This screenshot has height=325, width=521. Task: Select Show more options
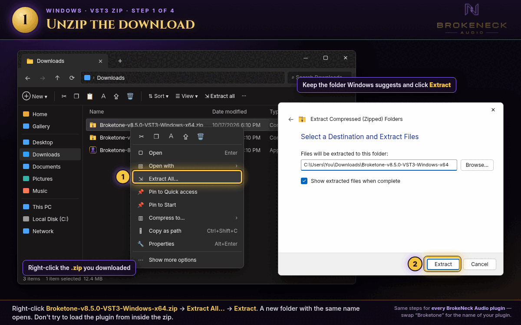pyautogui.click(x=187, y=260)
